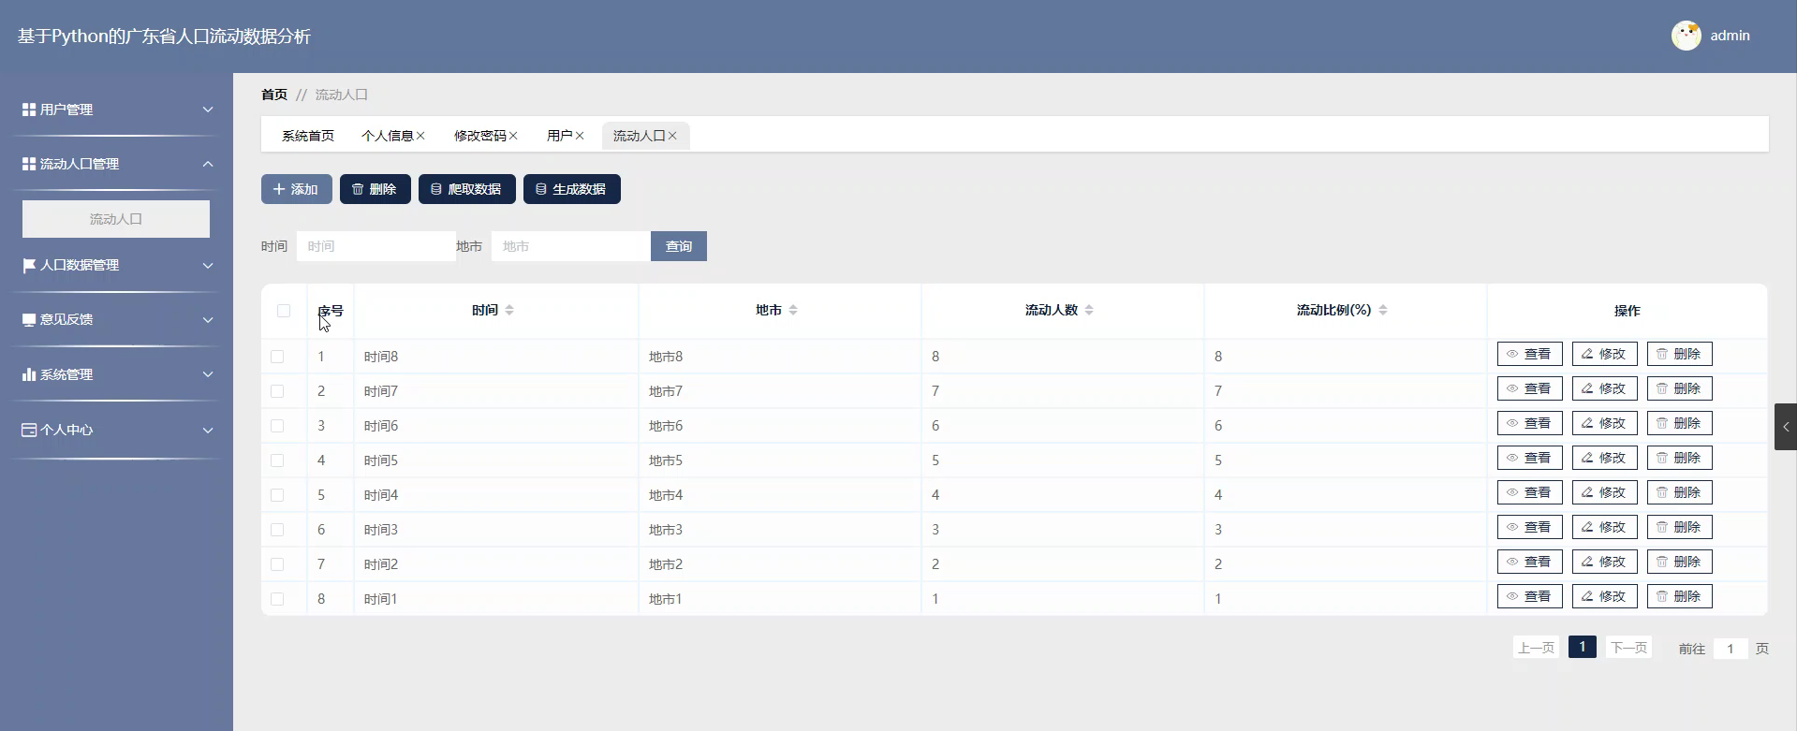Switch to the 修改密码 tab
This screenshot has width=1797, height=731.
(x=479, y=136)
